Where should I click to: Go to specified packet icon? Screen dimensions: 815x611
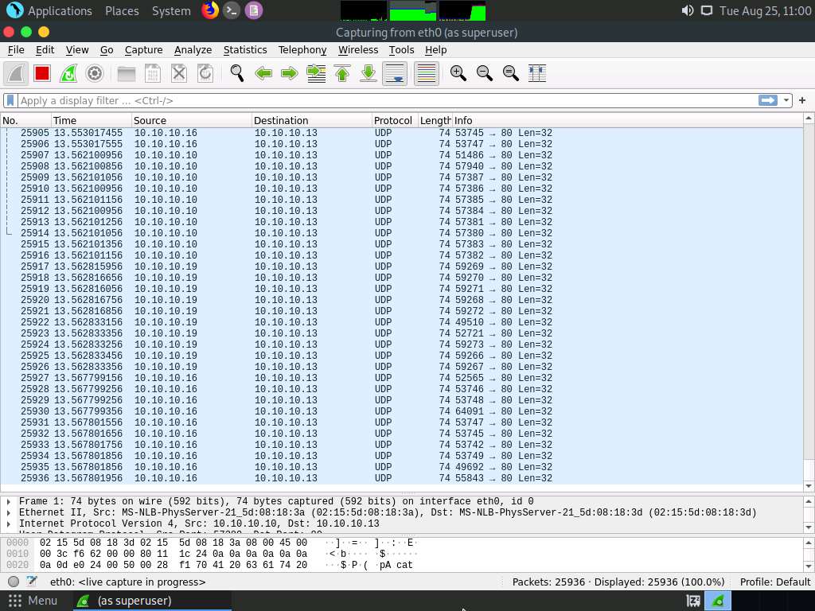tap(316, 73)
